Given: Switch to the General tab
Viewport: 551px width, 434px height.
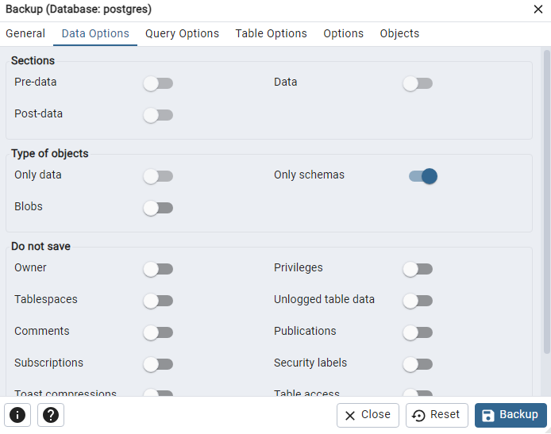Looking at the screenshot, I should click(25, 33).
